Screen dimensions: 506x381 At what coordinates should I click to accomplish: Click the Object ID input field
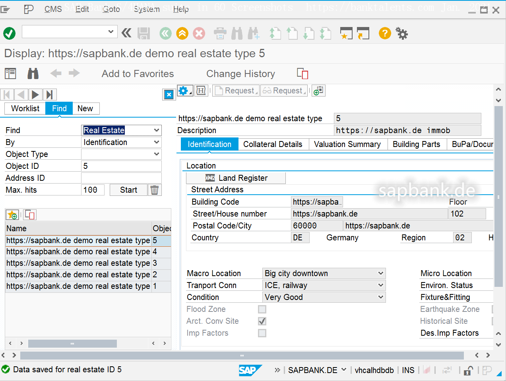(x=121, y=166)
